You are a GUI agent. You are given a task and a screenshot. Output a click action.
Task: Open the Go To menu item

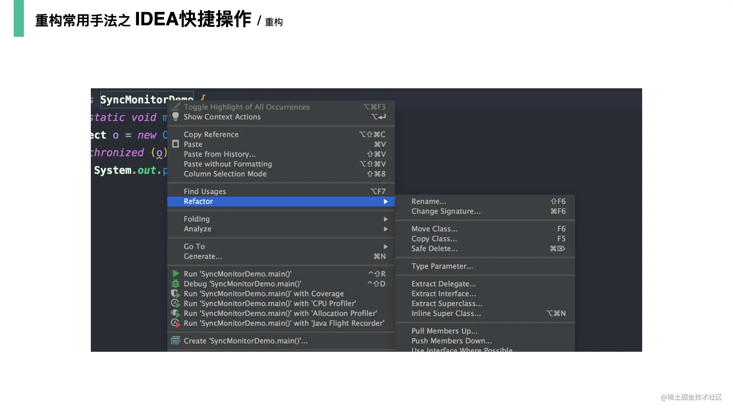pos(281,246)
